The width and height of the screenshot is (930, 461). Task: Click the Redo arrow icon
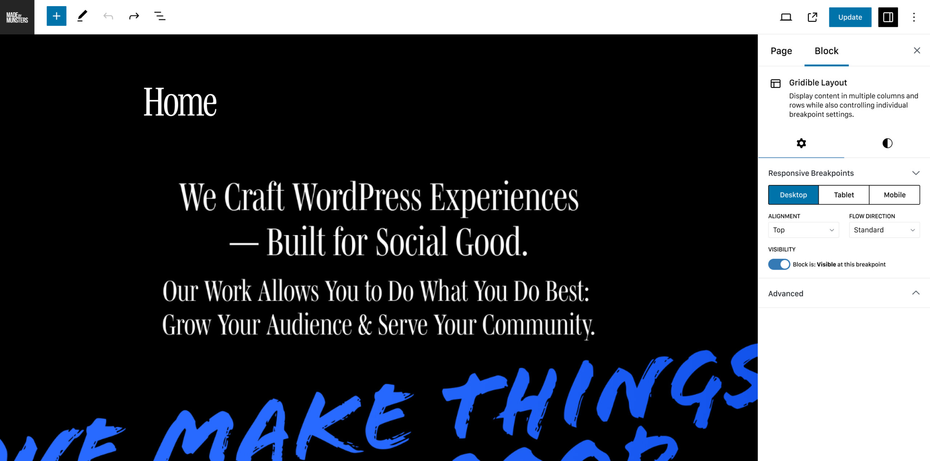coord(133,16)
